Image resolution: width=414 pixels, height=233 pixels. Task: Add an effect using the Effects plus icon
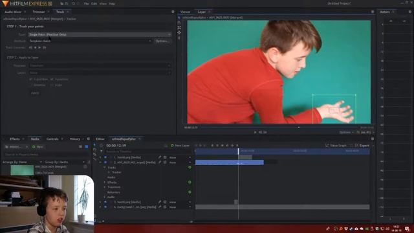click(190, 182)
